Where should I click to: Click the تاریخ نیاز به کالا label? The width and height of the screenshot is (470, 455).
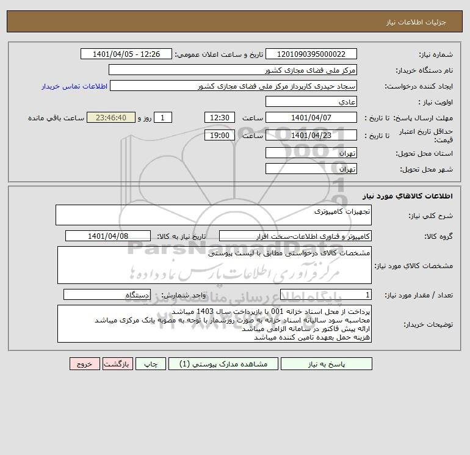[x=181, y=236]
